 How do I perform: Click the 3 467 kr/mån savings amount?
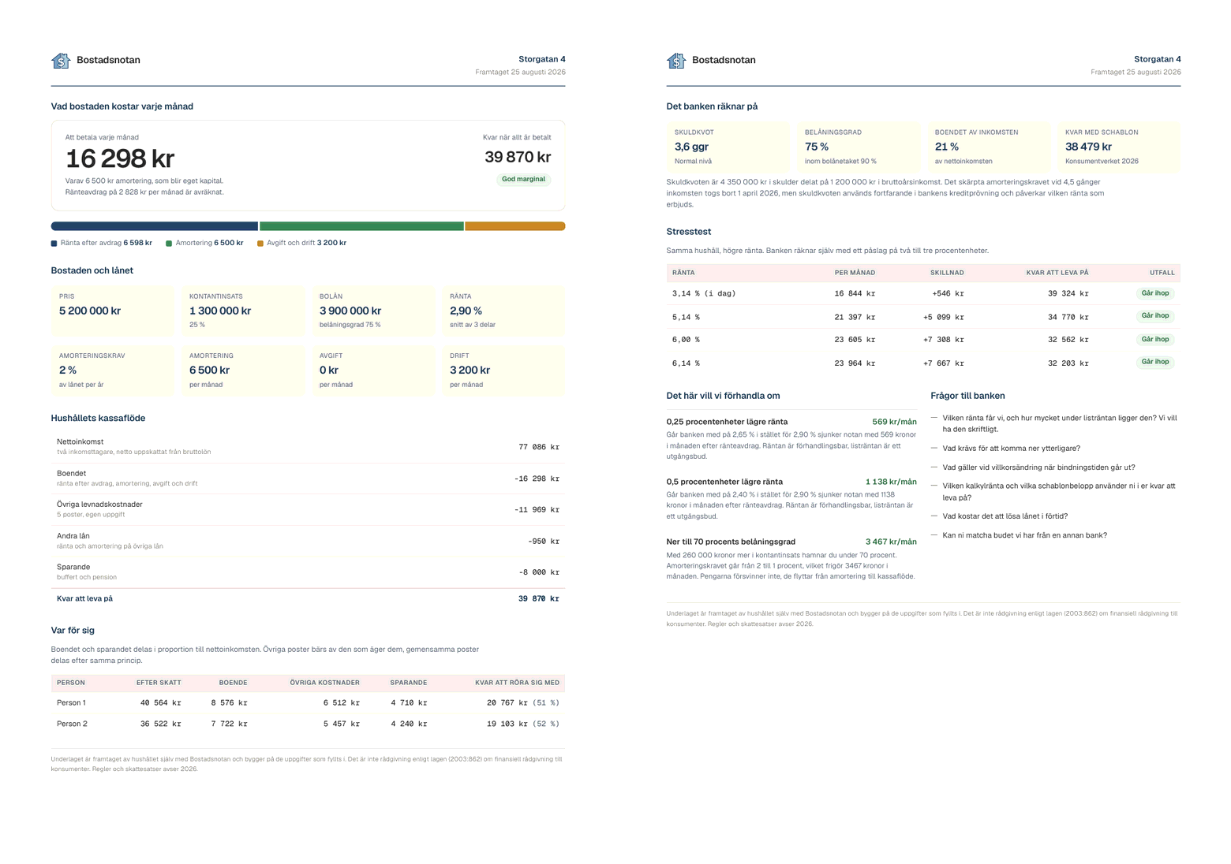891,542
